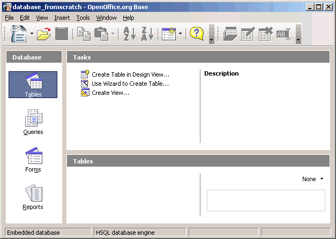
Task: Open the Form icon dropdown arrow
Action: [180, 34]
